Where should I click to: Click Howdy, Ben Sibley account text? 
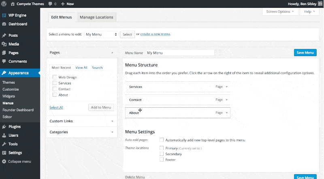coord(302,4)
